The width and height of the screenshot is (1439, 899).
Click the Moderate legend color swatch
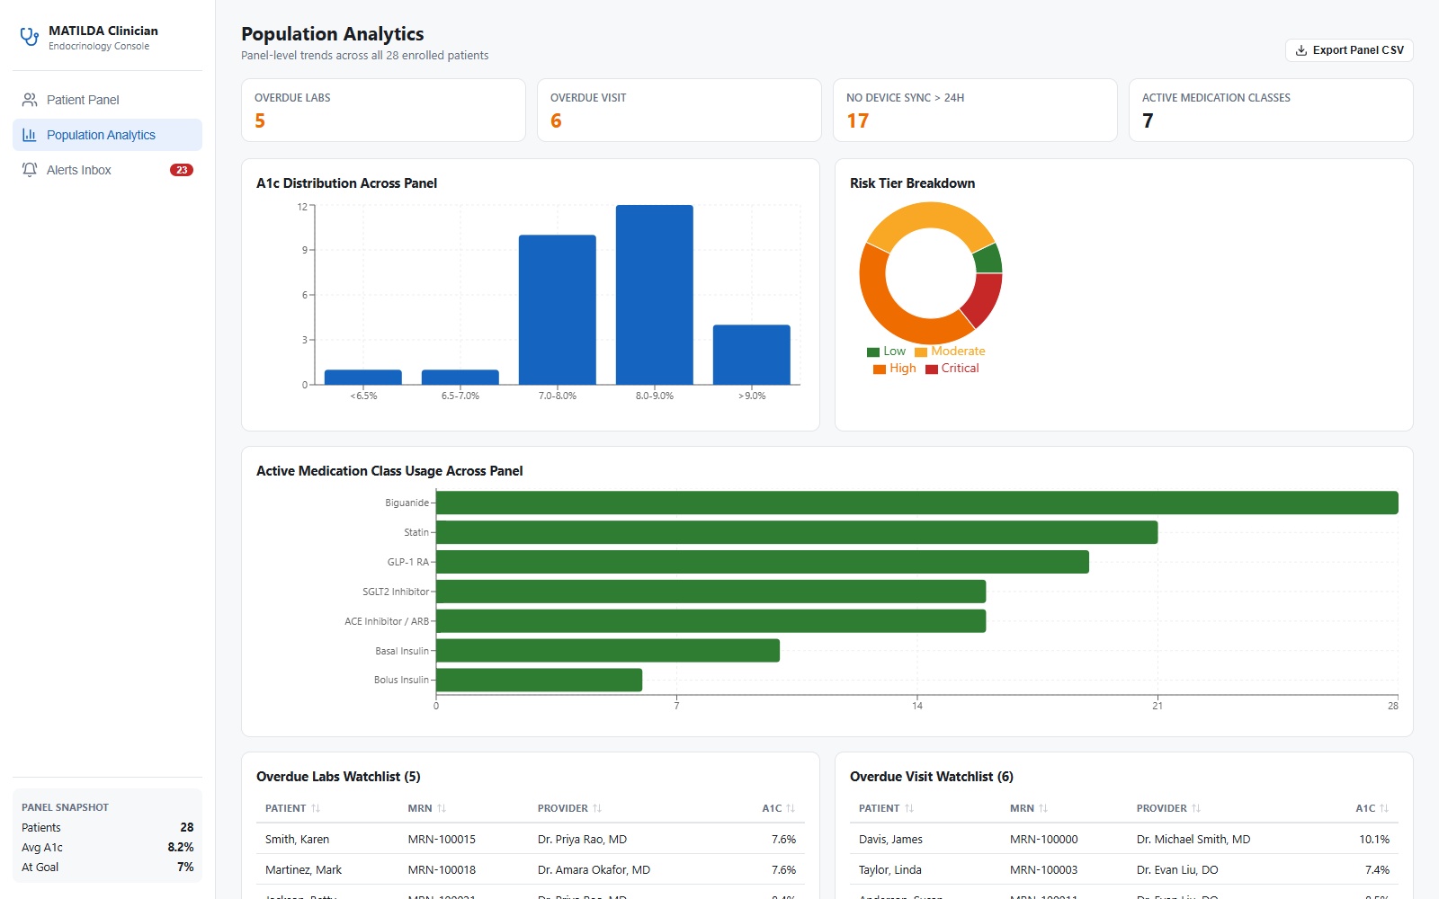click(921, 352)
